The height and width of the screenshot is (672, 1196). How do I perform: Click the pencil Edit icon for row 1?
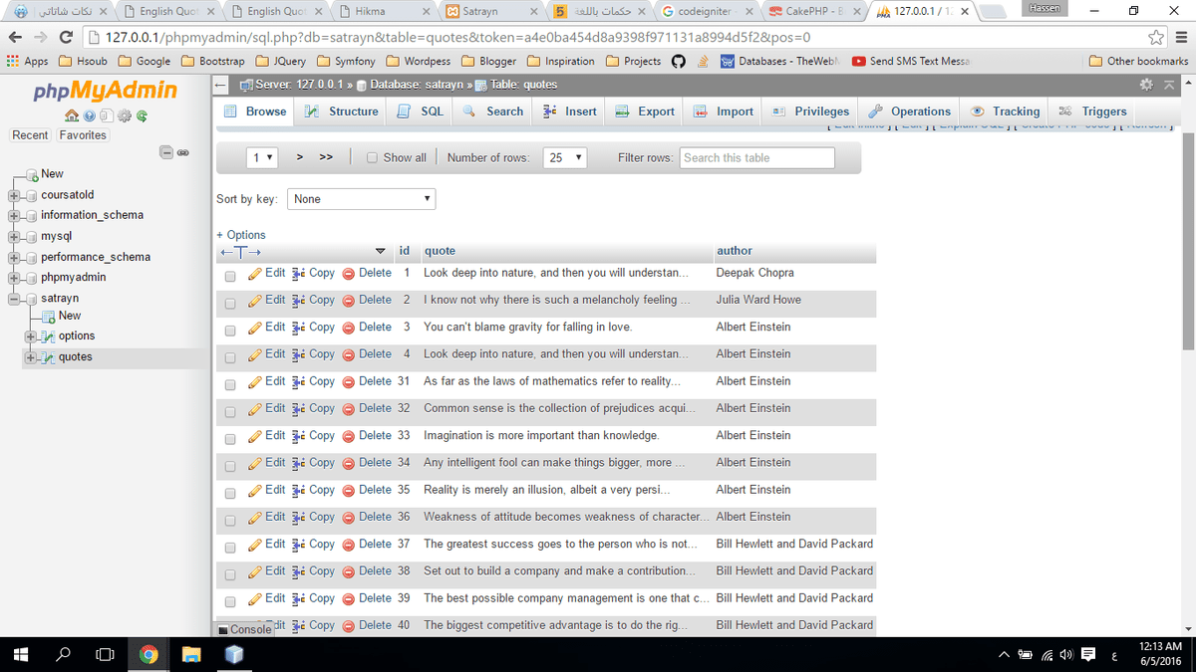click(x=254, y=273)
